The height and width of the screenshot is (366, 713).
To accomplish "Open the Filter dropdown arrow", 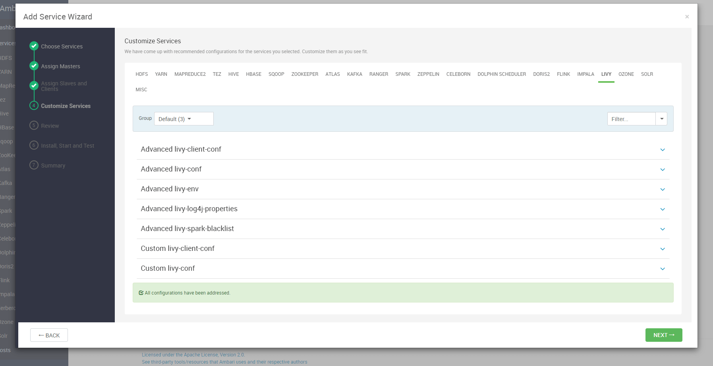I will pyautogui.click(x=661, y=119).
